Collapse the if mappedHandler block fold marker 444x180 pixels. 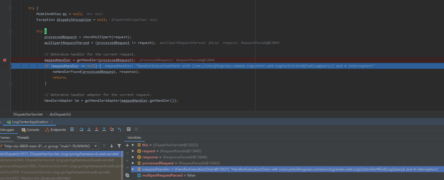[10, 66]
